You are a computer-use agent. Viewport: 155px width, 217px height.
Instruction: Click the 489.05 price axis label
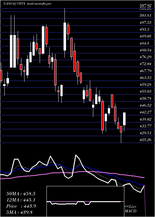pos(145,36)
